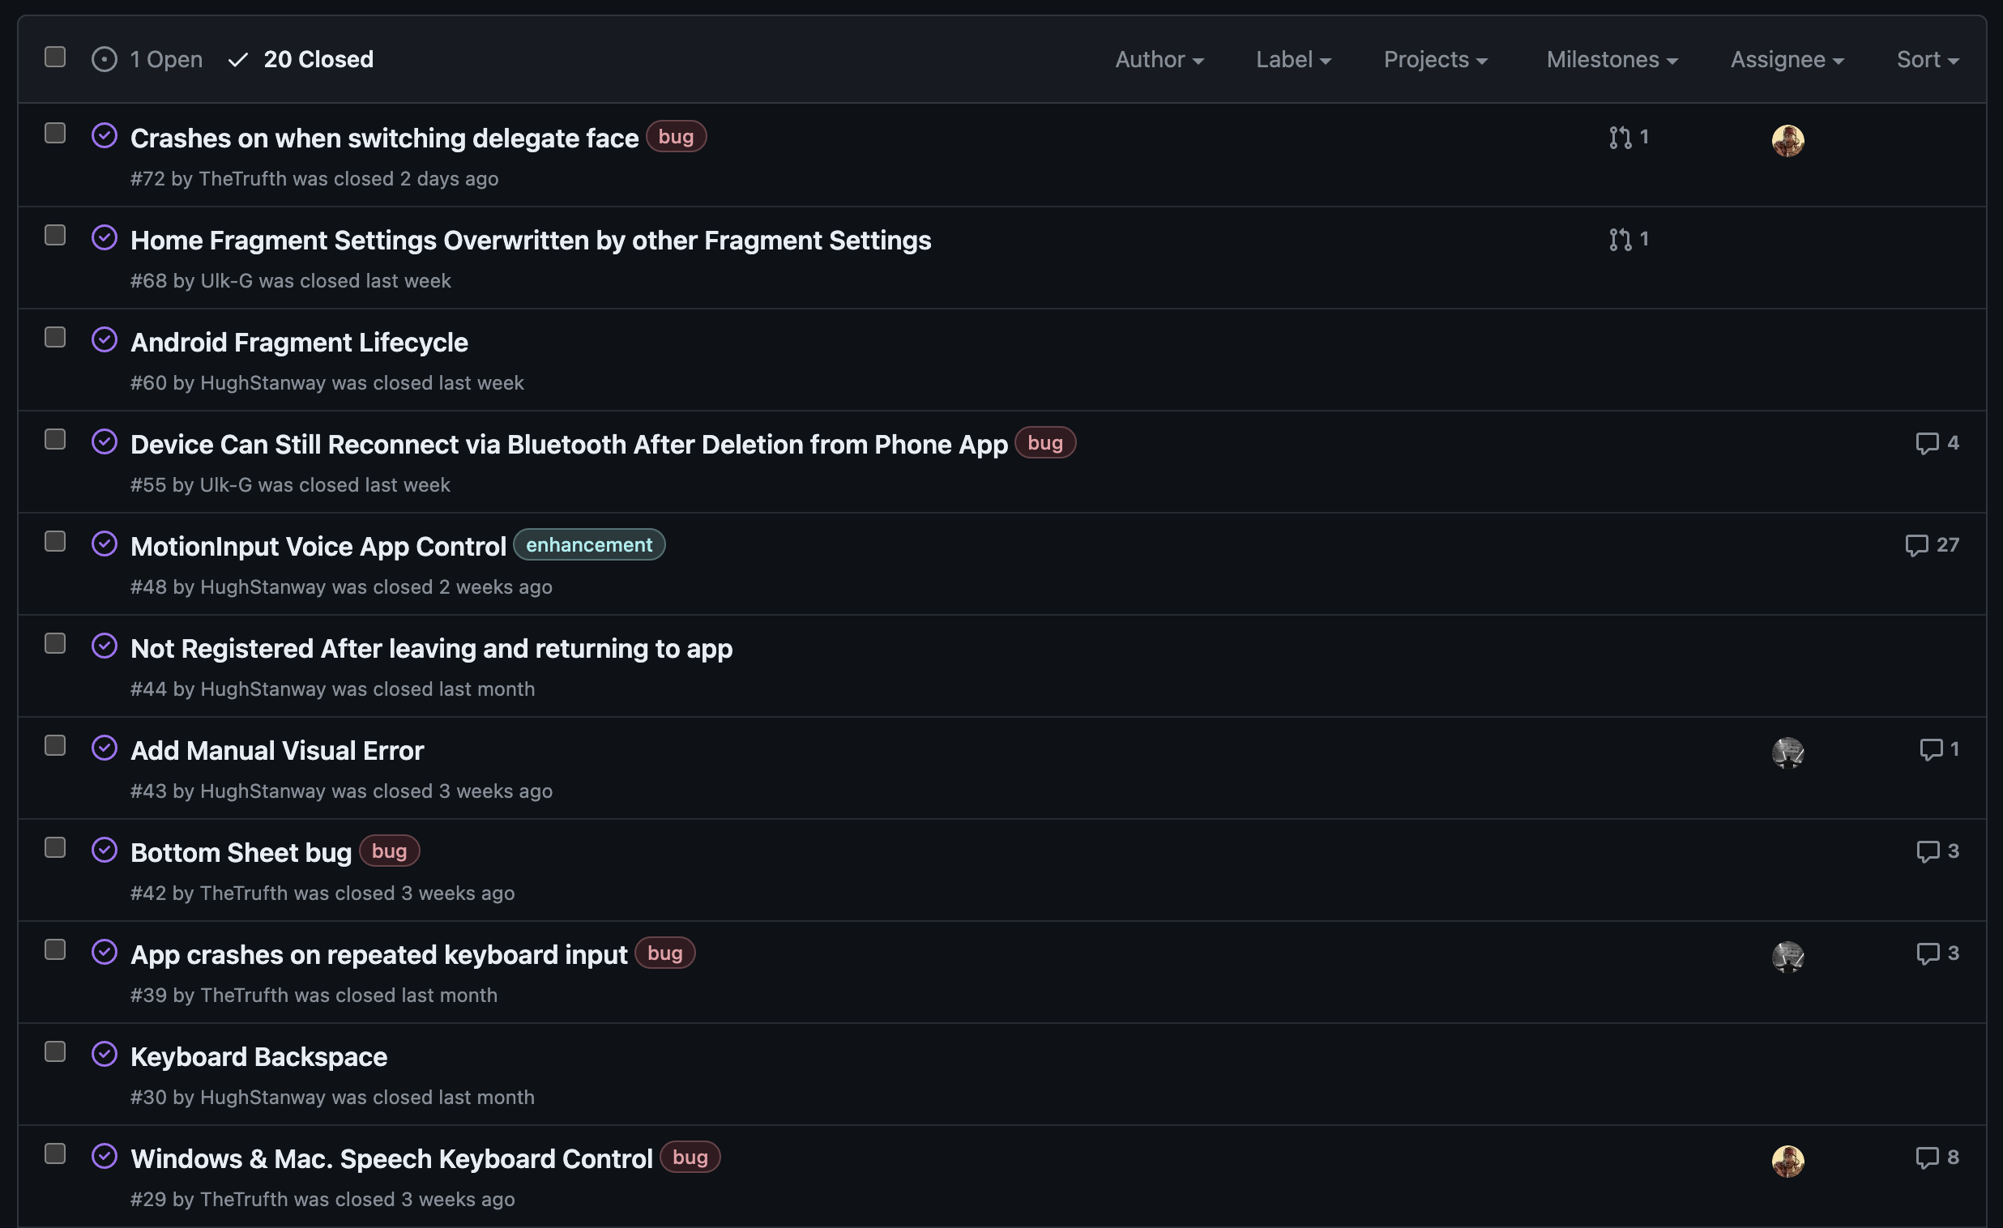
Task: Open the Sort dropdown menu
Action: (x=1927, y=59)
